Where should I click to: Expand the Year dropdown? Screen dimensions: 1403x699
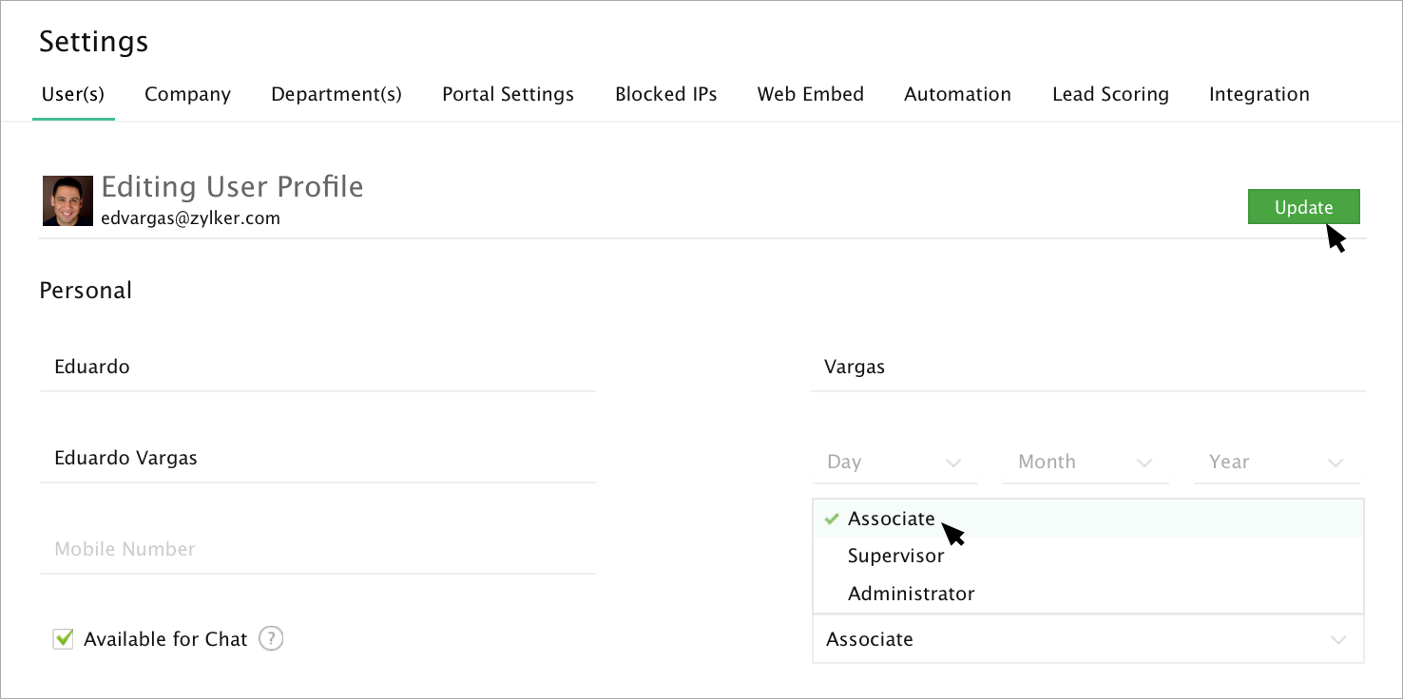[x=1277, y=463]
